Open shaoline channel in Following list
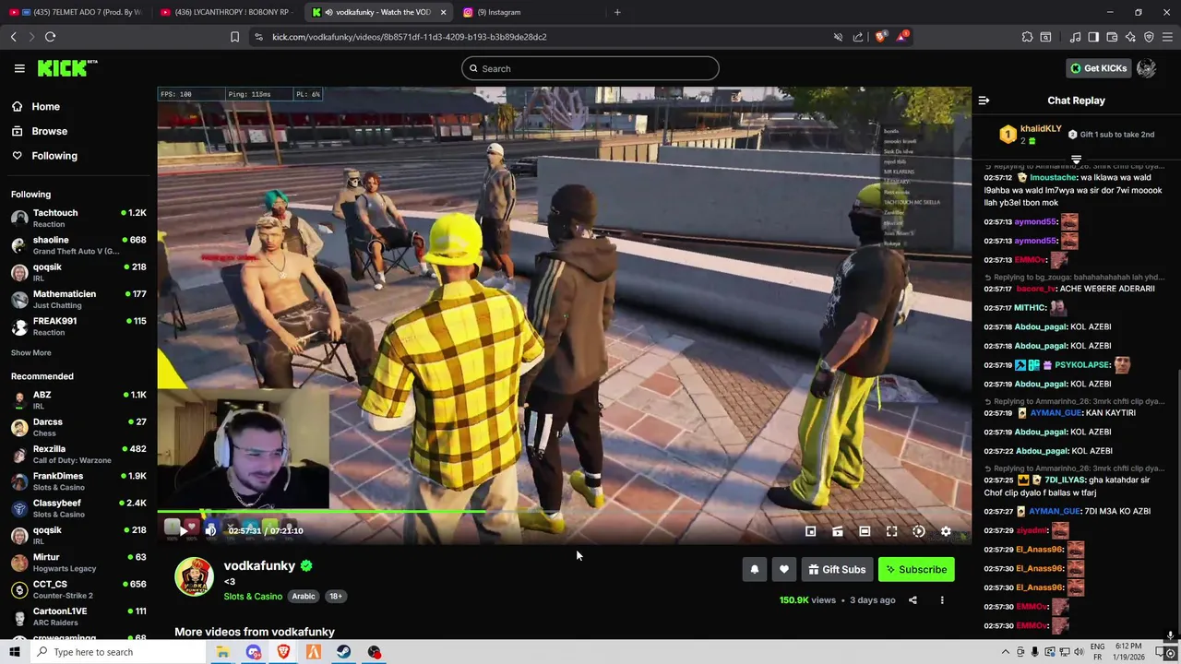 (78, 245)
